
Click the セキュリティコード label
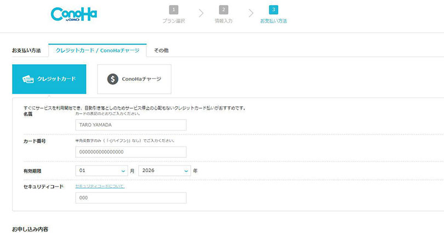pyautogui.click(x=43, y=186)
